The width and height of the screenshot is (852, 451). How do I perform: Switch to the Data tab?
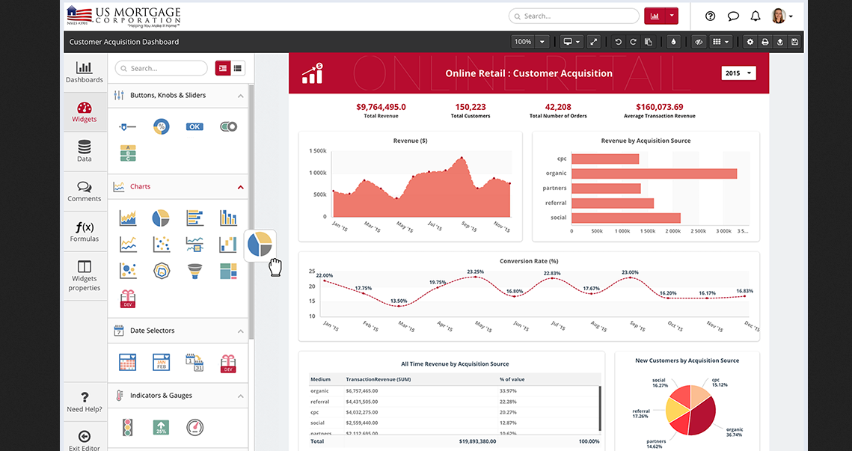click(x=85, y=150)
